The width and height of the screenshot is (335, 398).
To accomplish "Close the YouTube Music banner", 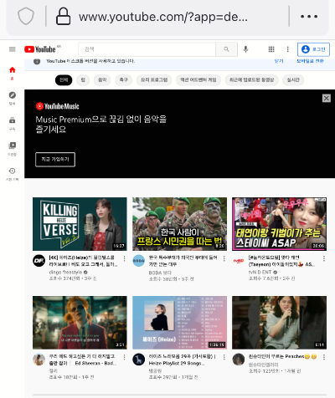I will (x=327, y=98).
